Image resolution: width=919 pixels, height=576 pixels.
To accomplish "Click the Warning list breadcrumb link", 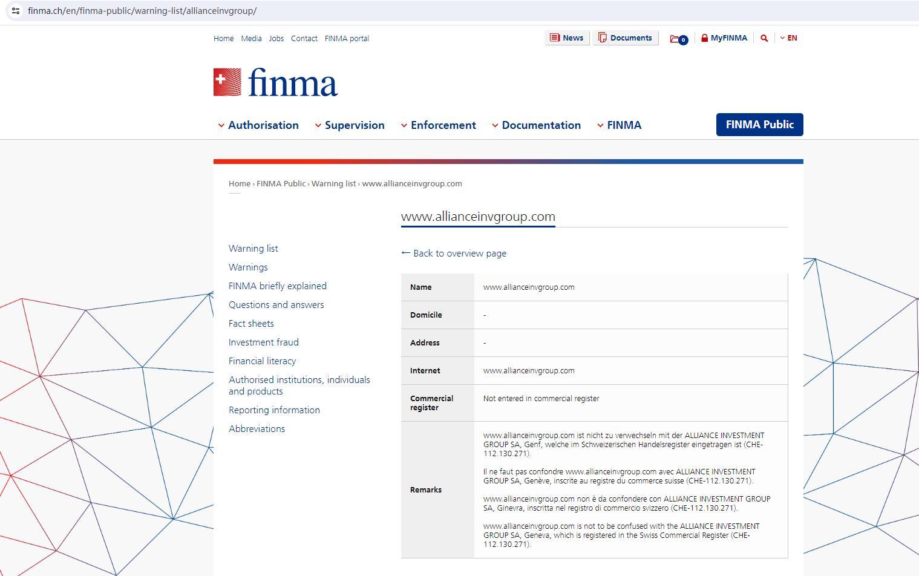I will [x=333, y=184].
